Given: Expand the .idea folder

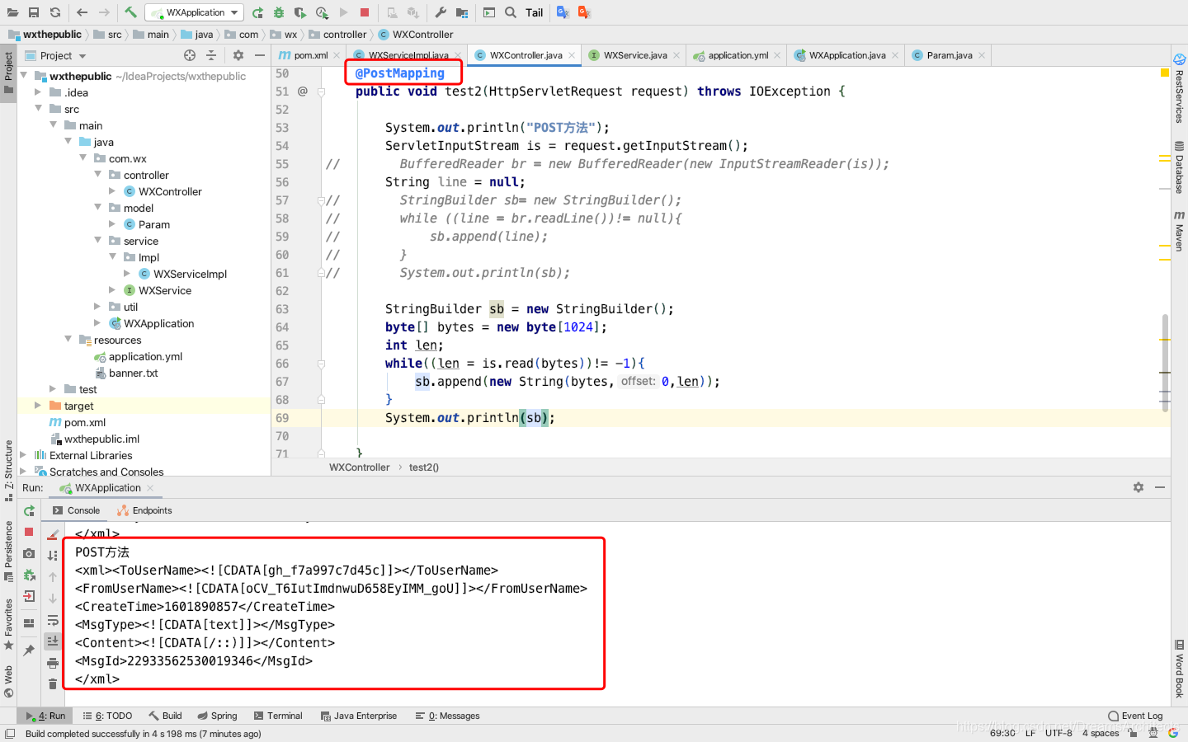Looking at the screenshot, I should [38, 92].
